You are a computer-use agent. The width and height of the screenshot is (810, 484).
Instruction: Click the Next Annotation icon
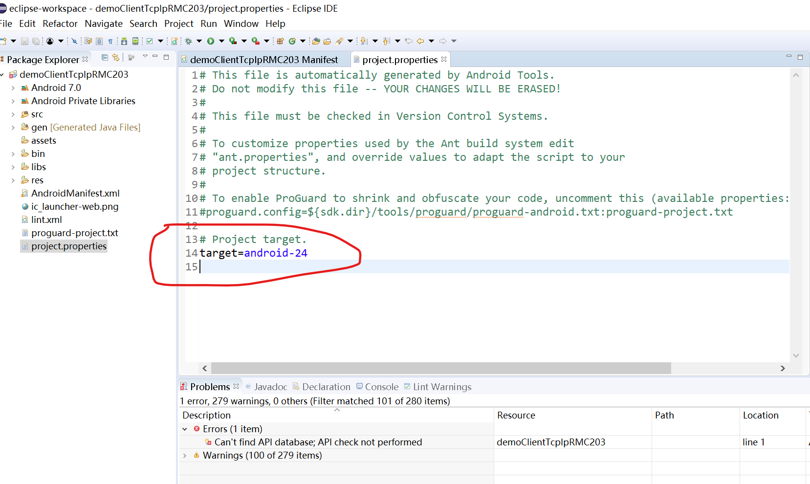(364, 41)
